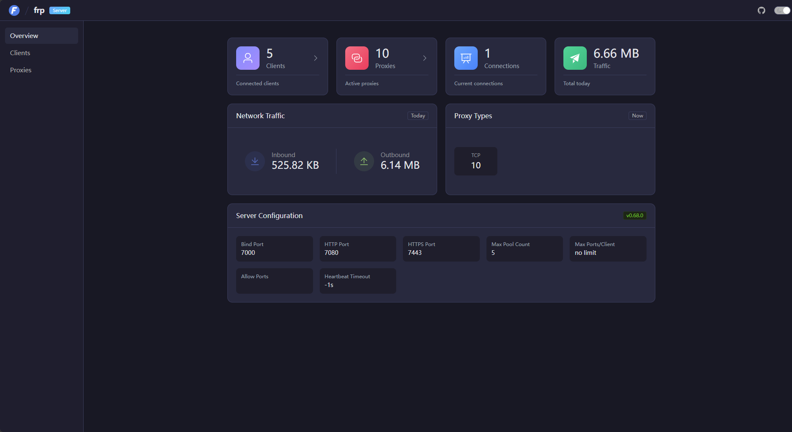Click the red Proxies link icon
The image size is (792, 432).
[x=357, y=58]
